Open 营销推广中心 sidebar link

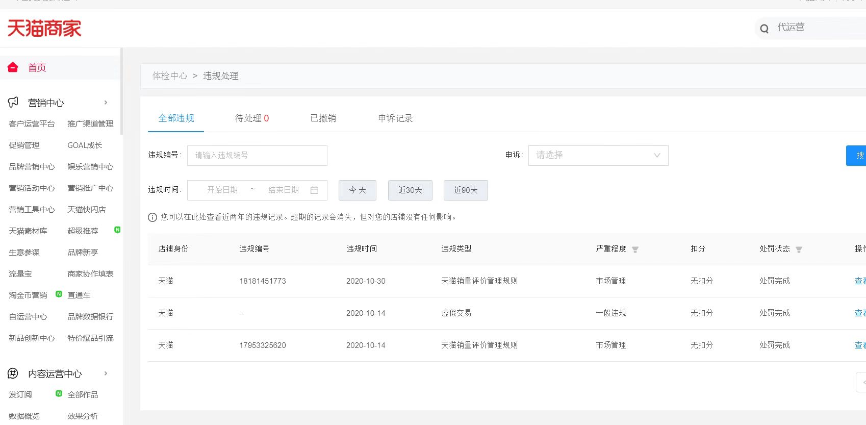point(90,188)
